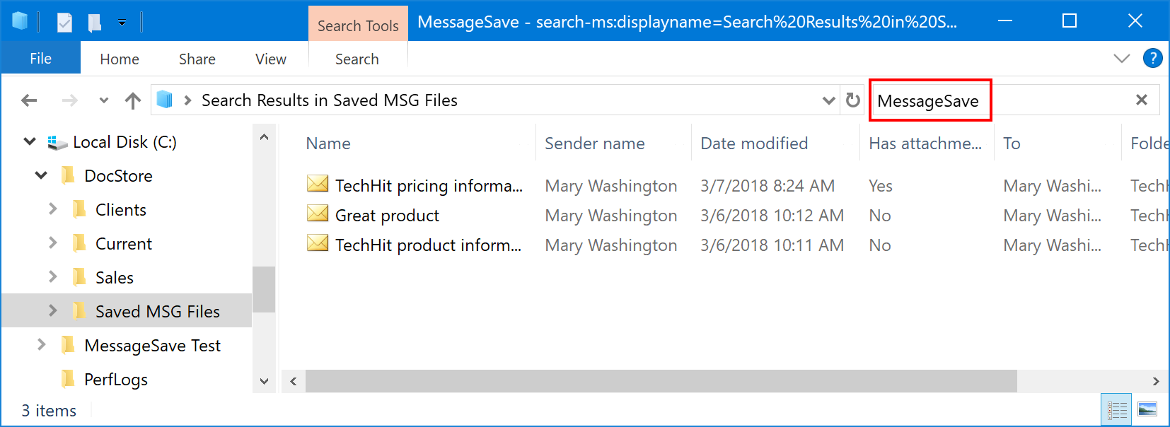The image size is (1170, 427).
Task: Expand the Sales folder
Action: click(52, 277)
